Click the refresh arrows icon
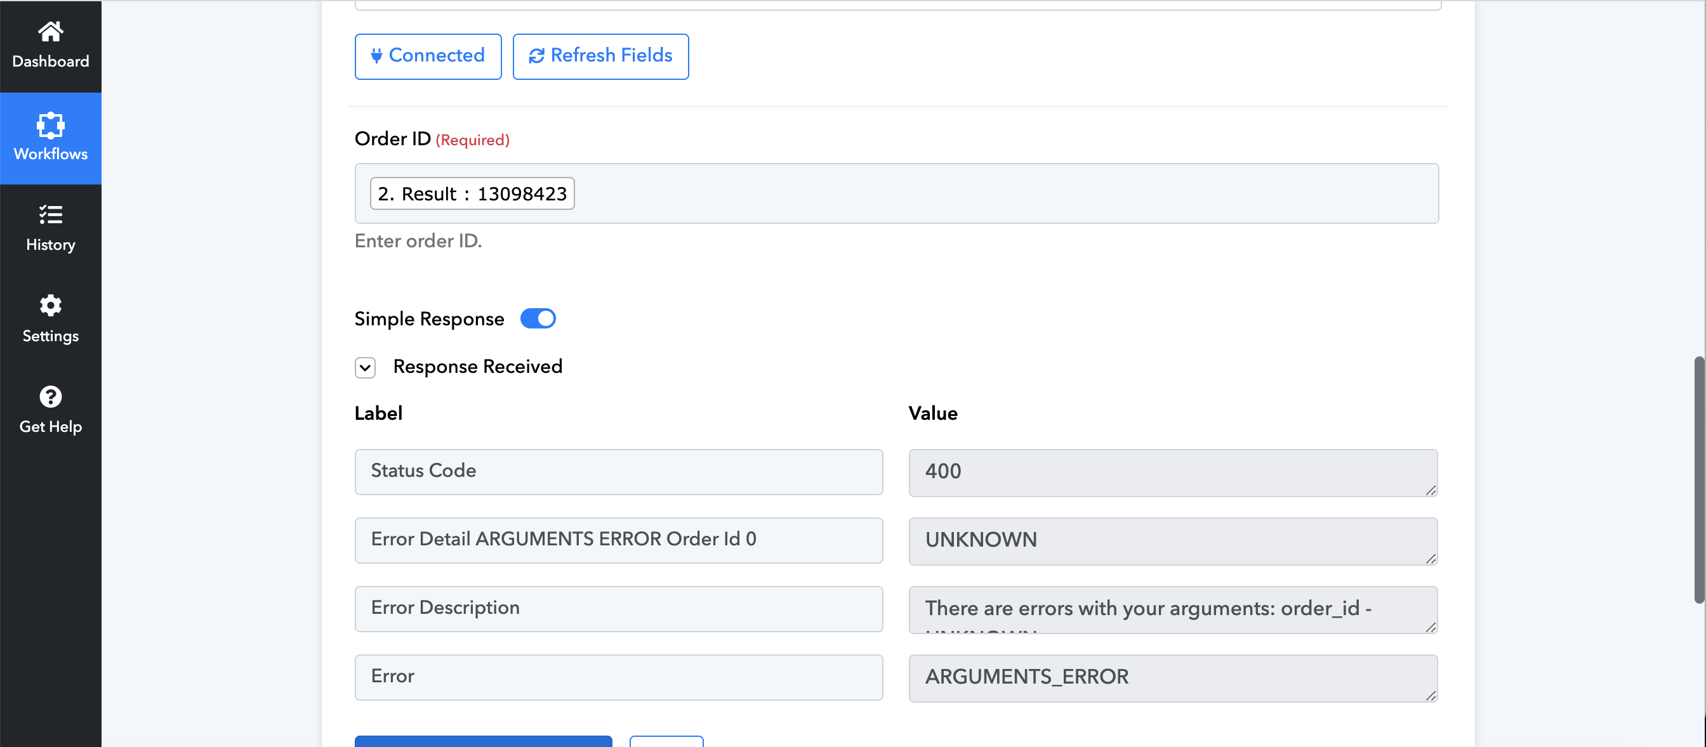This screenshot has width=1706, height=747. point(536,56)
